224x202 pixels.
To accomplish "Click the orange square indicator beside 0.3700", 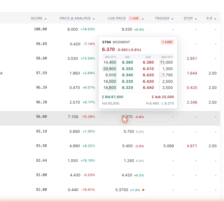I will point(143,190).
